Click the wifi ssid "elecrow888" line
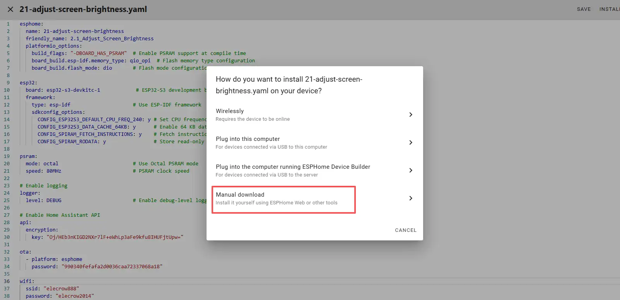Viewport: 620px width, 300px height. click(52, 289)
